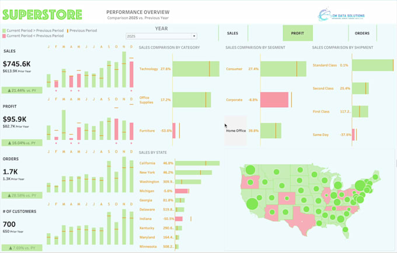Click the 28.58% vs. PY orders badge
This screenshot has width=397, height=253.
22,195
